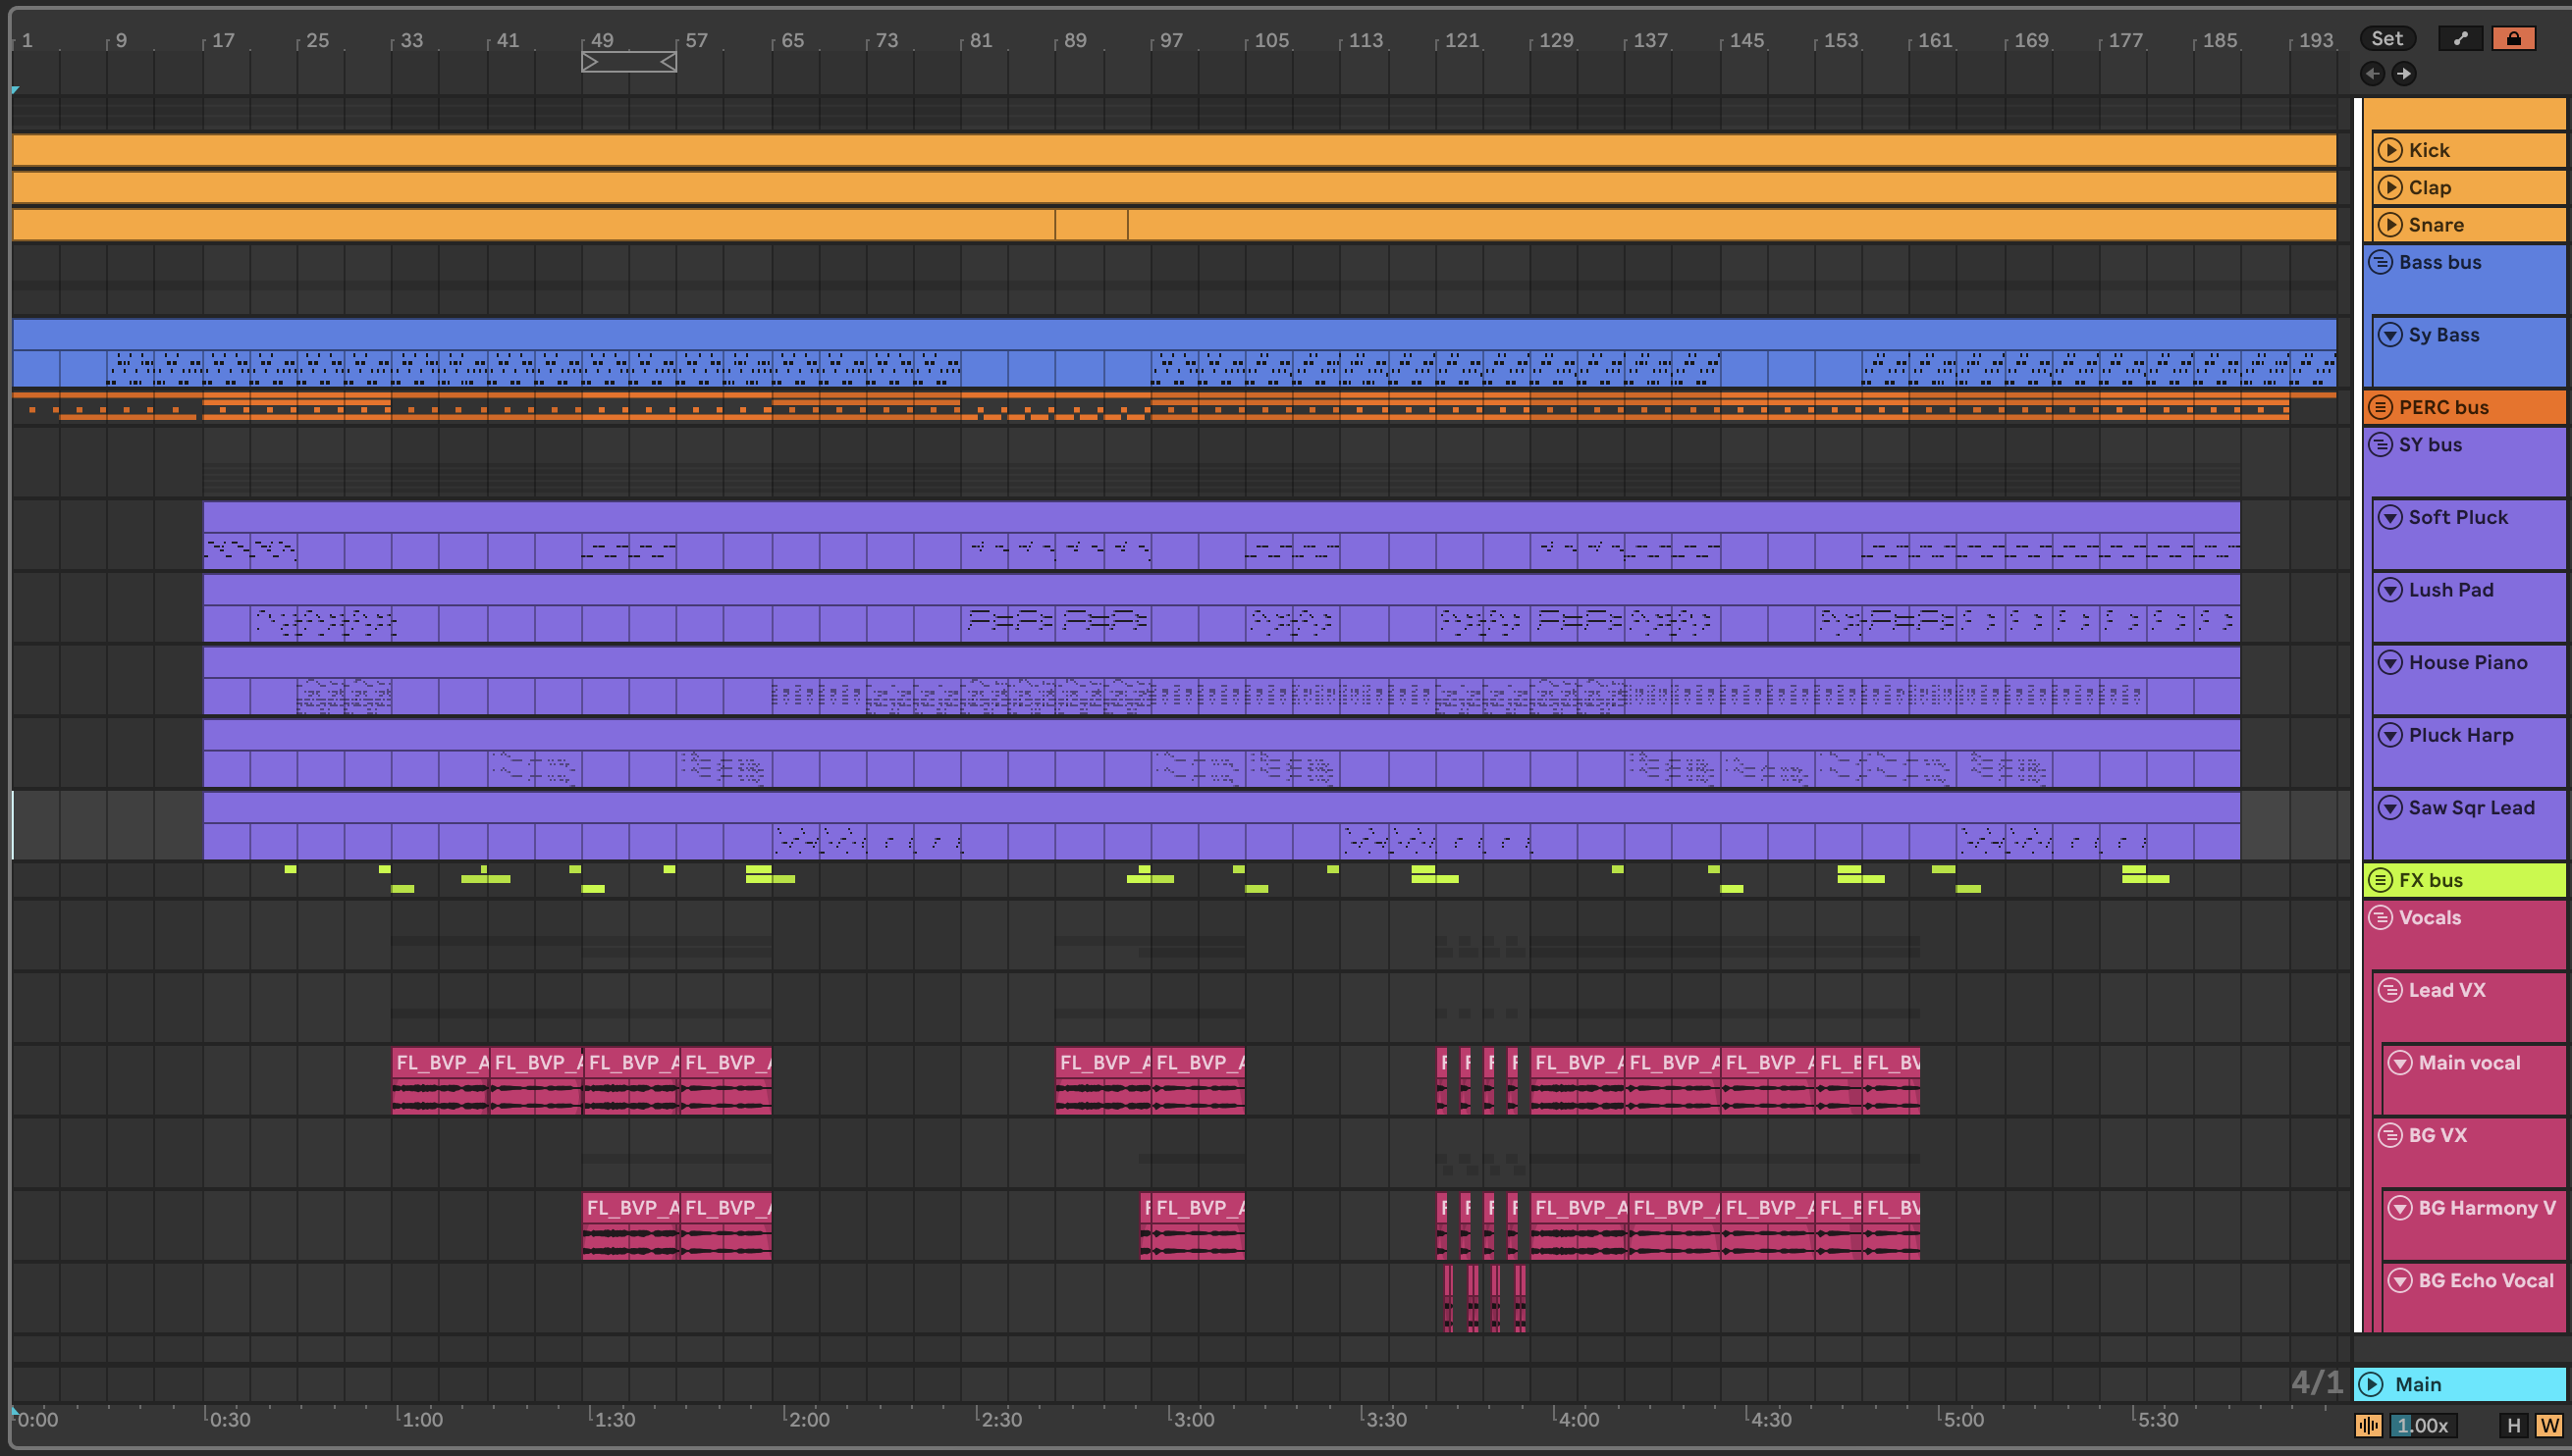Fold the SY bus group icon
Screen dimensions: 2572x1456
pyautogui.click(x=2380, y=445)
